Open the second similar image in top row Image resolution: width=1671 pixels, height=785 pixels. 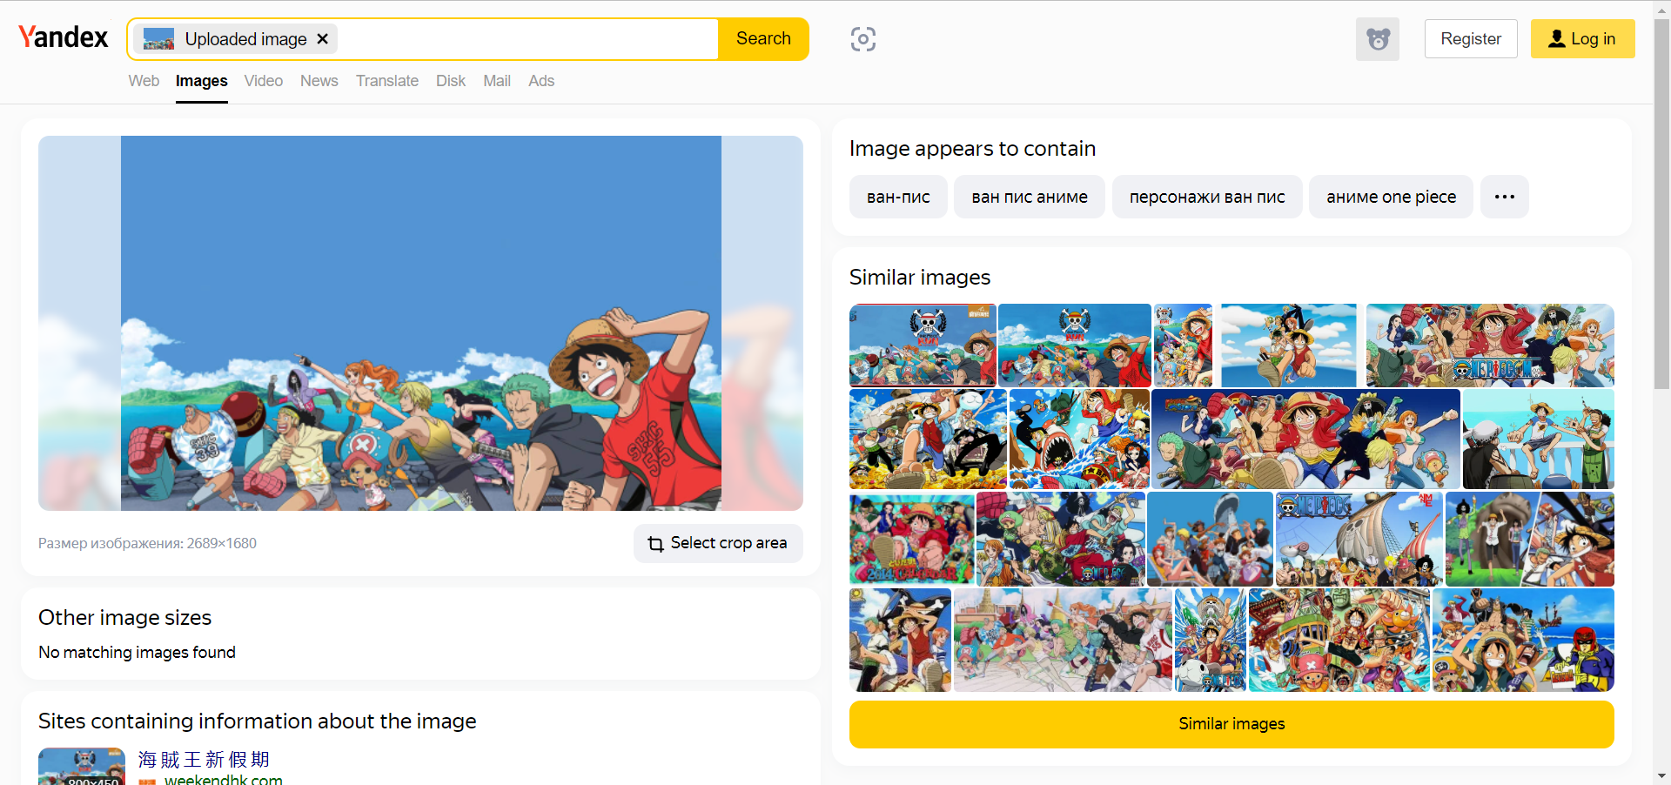(x=1075, y=346)
